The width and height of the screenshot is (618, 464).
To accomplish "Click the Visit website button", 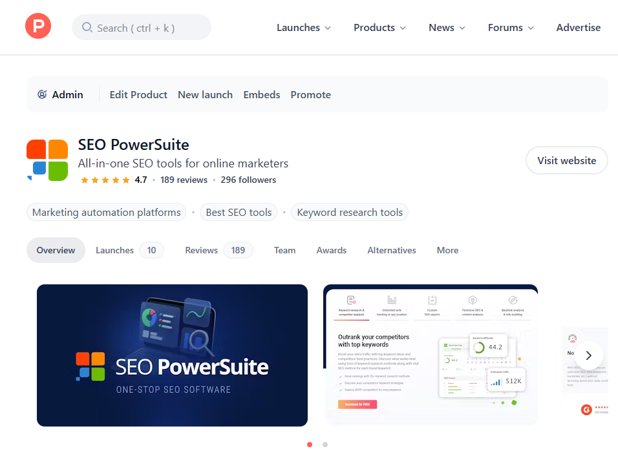I will pos(567,160).
